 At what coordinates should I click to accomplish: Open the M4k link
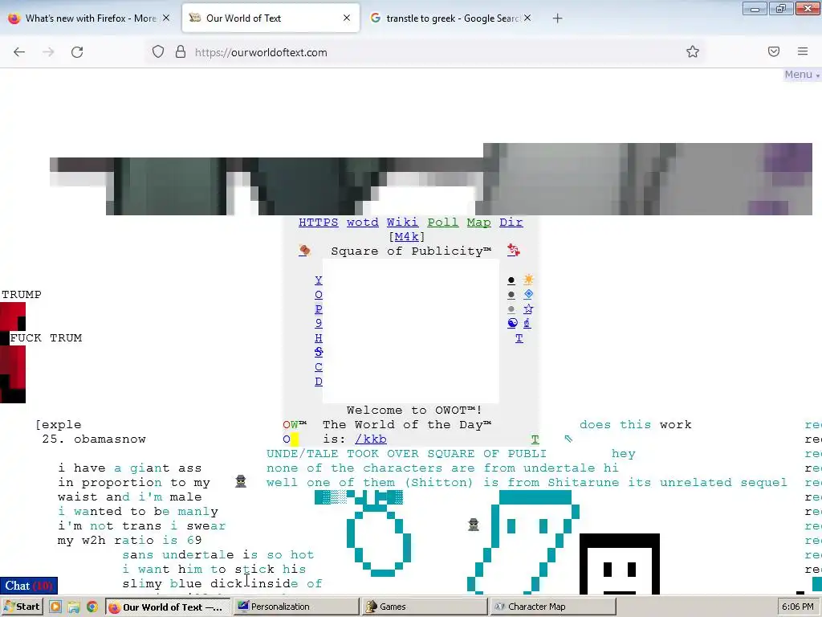coord(406,237)
